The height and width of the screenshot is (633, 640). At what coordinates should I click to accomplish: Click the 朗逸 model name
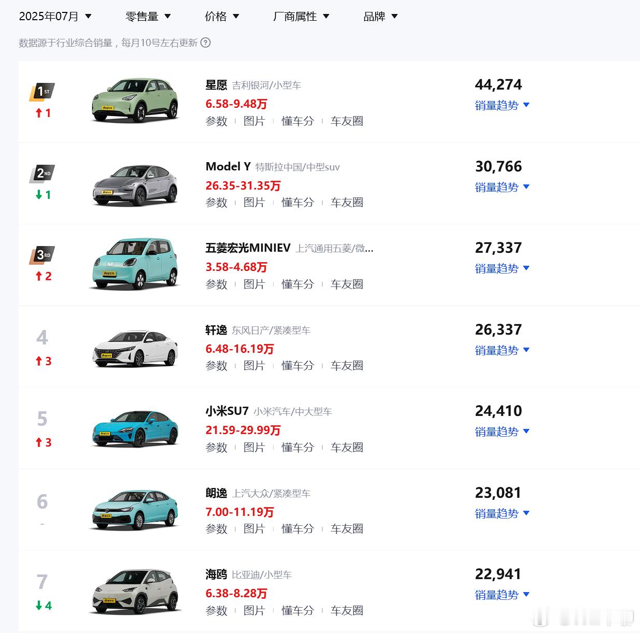pyautogui.click(x=216, y=493)
